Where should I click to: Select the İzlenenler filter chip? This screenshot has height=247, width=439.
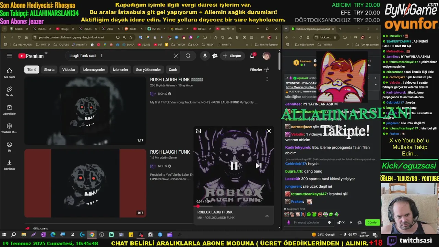(120, 70)
